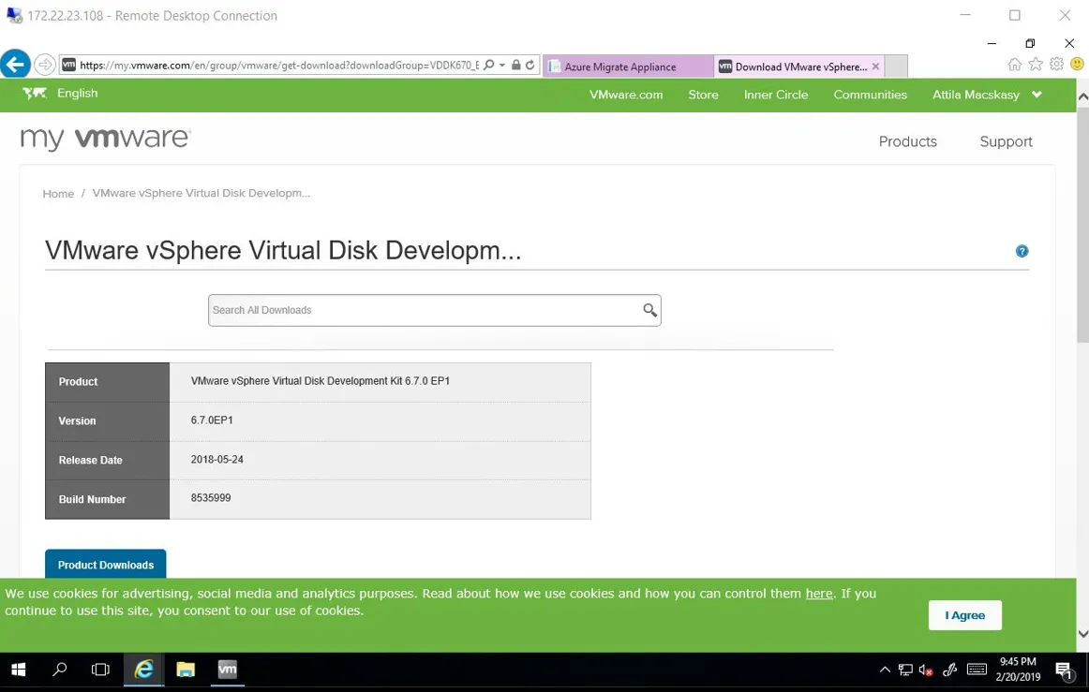
Task: Click the search magnifier in downloads search
Action: tap(649, 310)
